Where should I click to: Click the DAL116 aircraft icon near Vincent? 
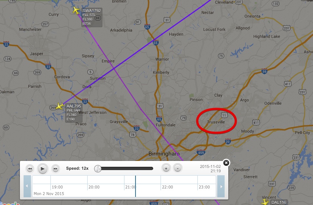pos(265,202)
